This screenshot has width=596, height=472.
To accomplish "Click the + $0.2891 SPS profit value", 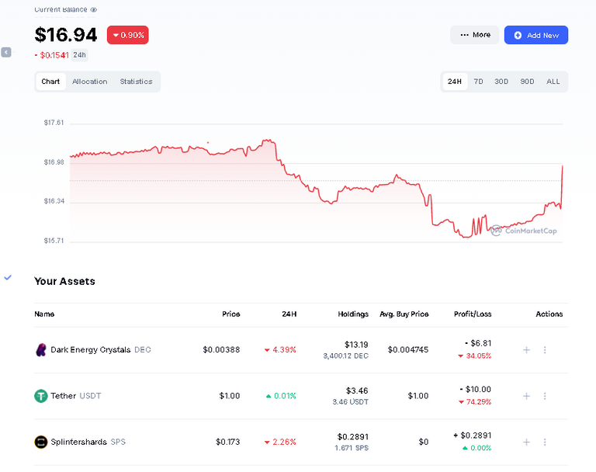I will [x=473, y=436].
